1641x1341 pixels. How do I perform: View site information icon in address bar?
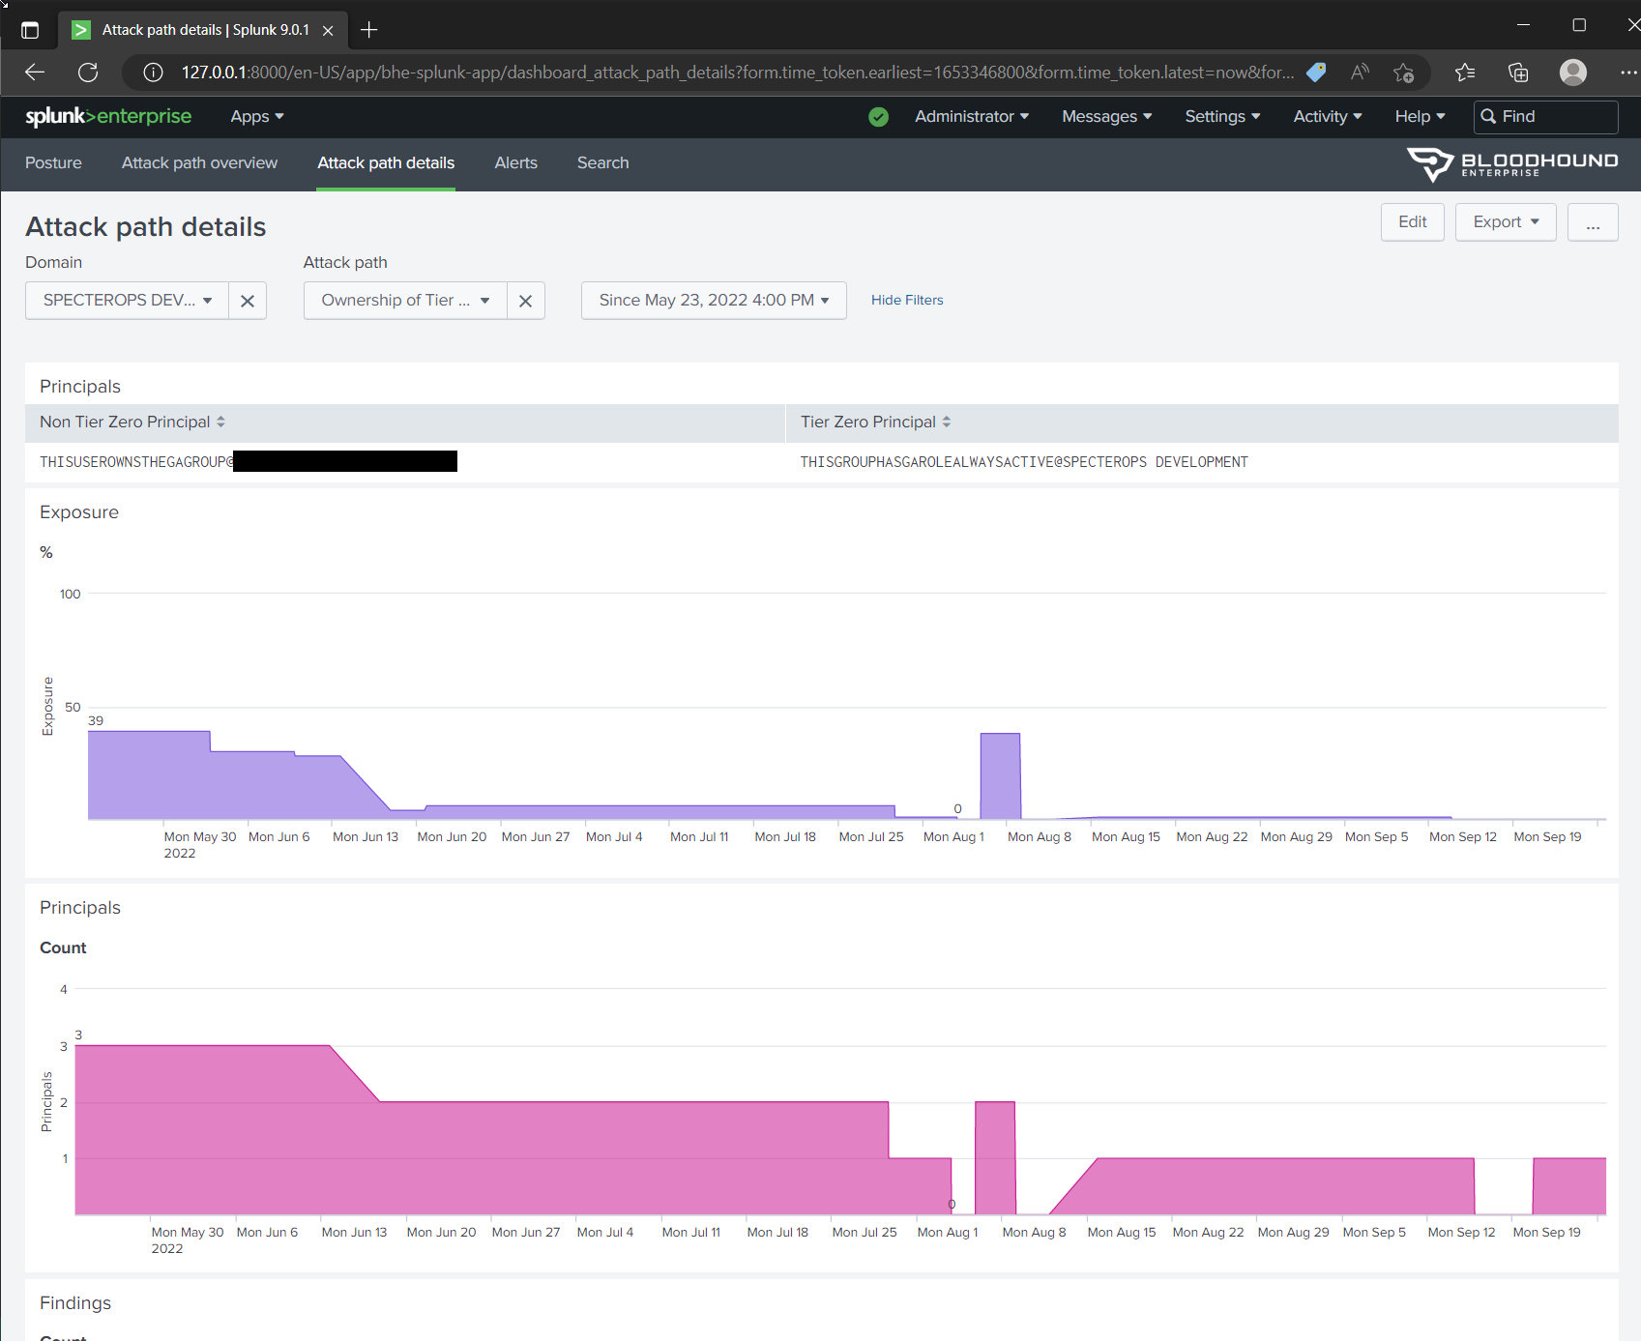pyautogui.click(x=153, y=73)
